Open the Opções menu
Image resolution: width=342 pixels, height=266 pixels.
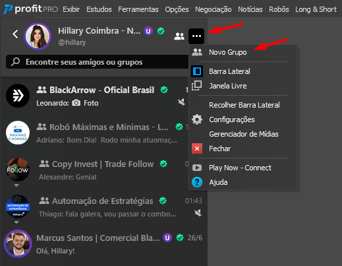click(x=177, y=9)
